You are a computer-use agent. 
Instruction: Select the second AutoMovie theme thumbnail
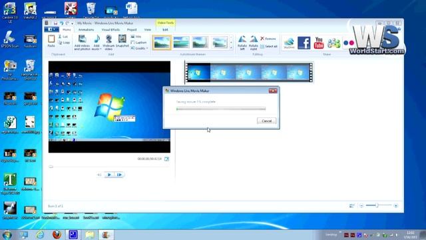[x=181, y=42]
